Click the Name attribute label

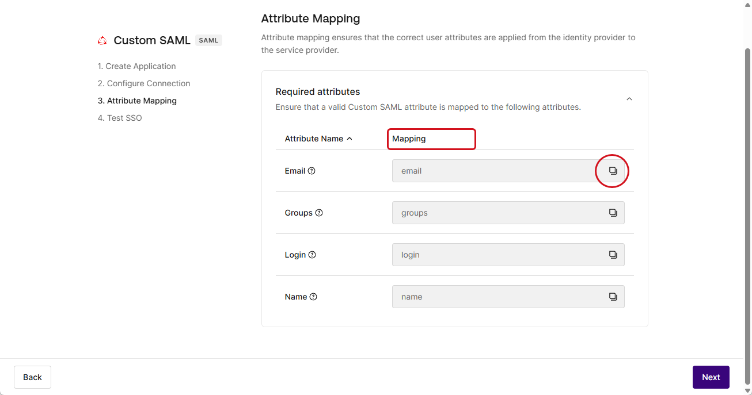click(296, 297)
